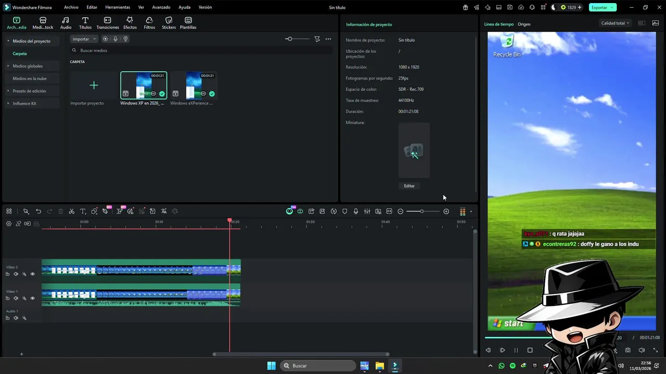
Task: Open the Archivo menu
Action: (71, 7)
